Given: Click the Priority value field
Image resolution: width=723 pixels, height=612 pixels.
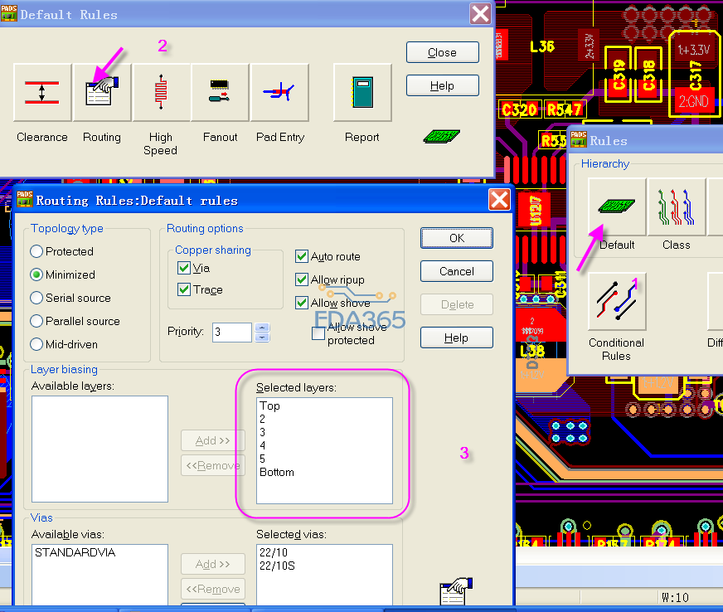Looking at the screenshot, I should click(x=232, y=332).
